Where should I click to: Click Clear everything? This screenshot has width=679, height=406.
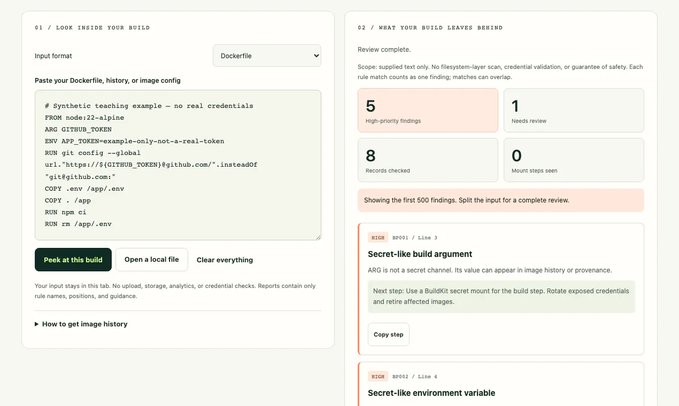(225, 260)
